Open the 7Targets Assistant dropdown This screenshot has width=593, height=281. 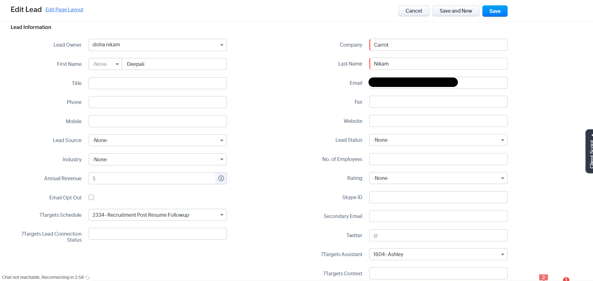click(438, 255)
